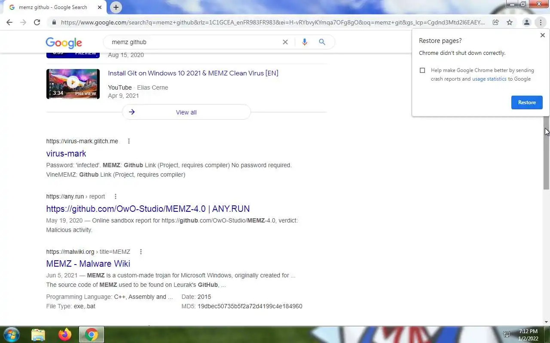This screenshot has width=550, height=343.
Task: Open the Chrome three-dot menu
Action: tap(541, 22)
